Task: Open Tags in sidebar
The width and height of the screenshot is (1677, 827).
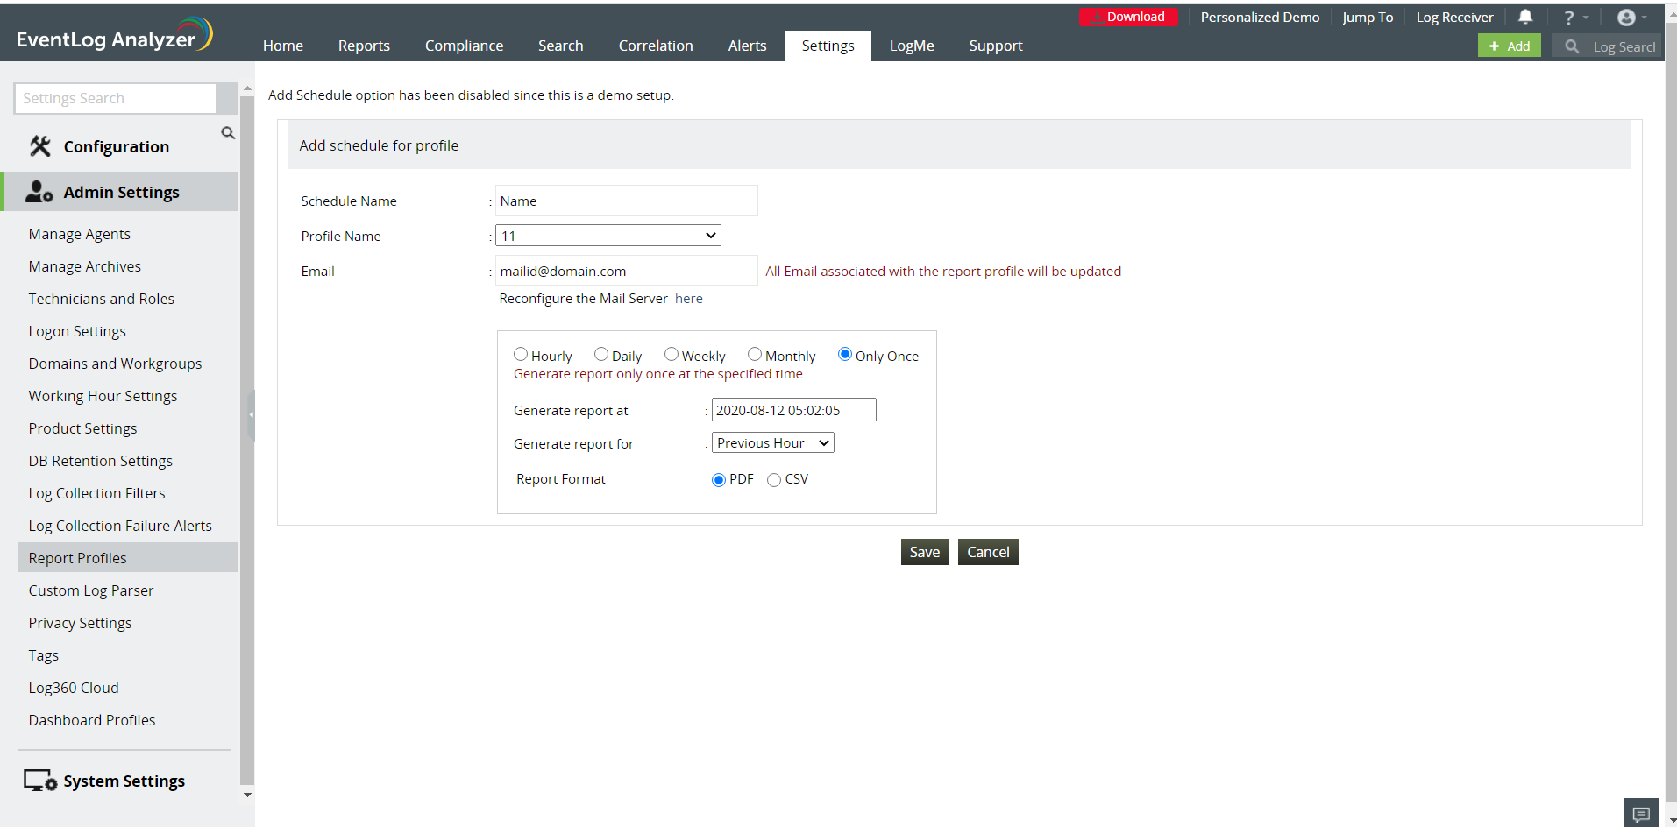Action: click(x=44, y=655)
